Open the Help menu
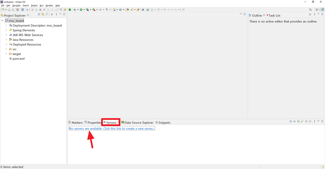This screenshot has width=325, height=169. 58,6
